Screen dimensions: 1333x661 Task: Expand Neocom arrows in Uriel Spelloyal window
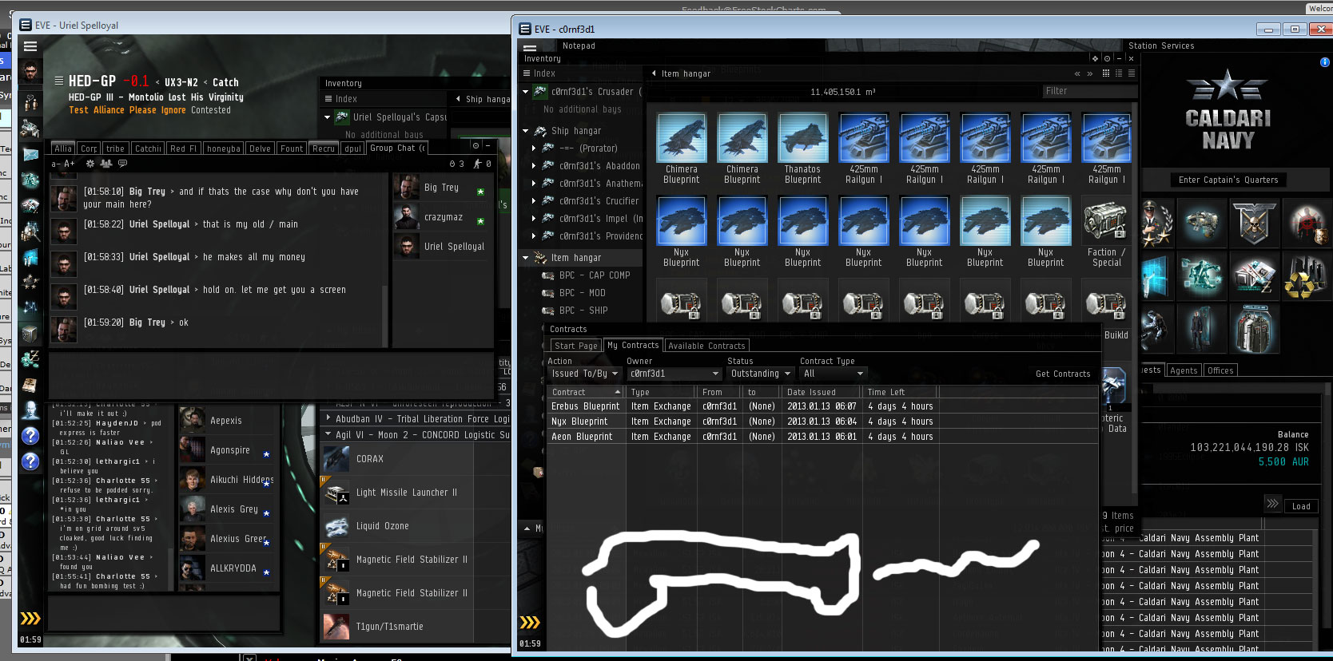click(x=30, y=618)
